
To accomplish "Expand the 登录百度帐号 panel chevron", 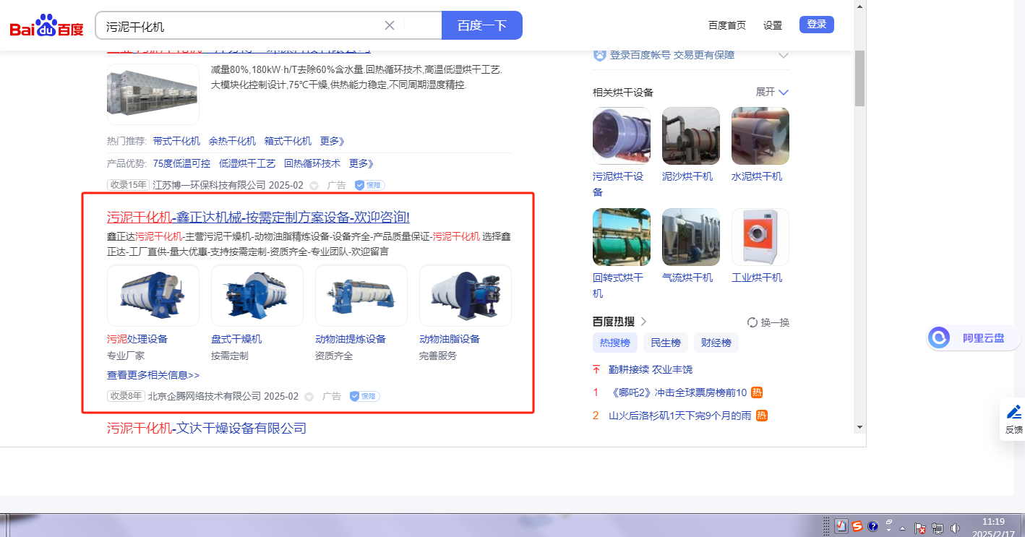I will pyautogui.click(x=783, y=55).
